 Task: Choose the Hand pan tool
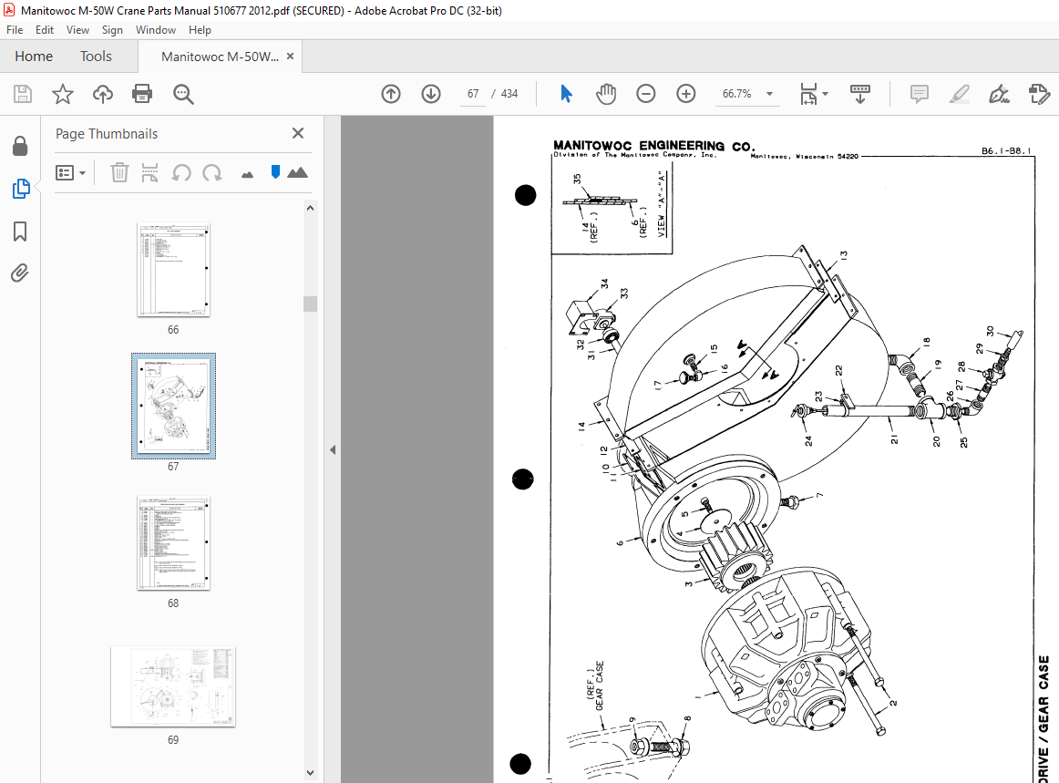(x=606, y=94)
